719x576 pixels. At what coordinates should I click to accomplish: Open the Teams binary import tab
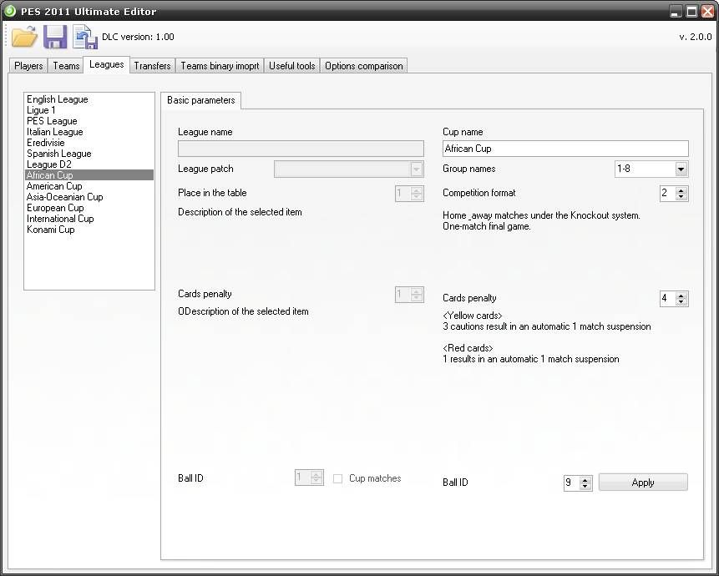220,66
